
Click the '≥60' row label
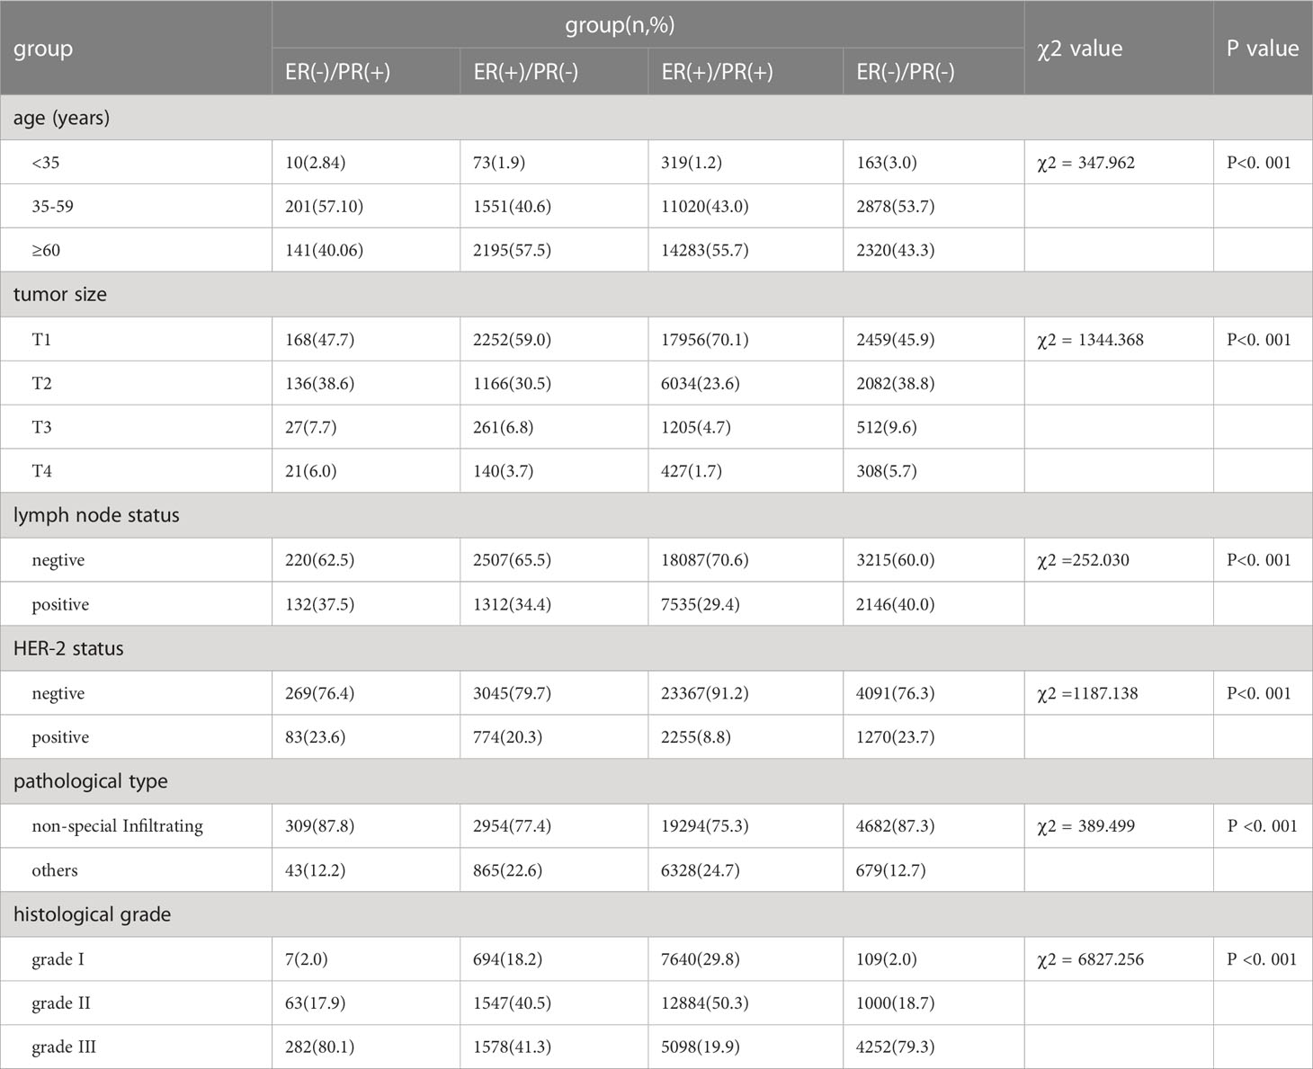click(46, 251)
